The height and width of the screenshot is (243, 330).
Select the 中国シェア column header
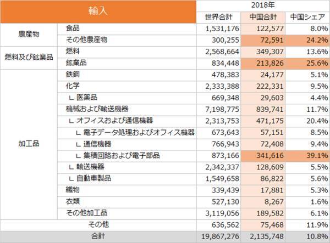[307, 16]
